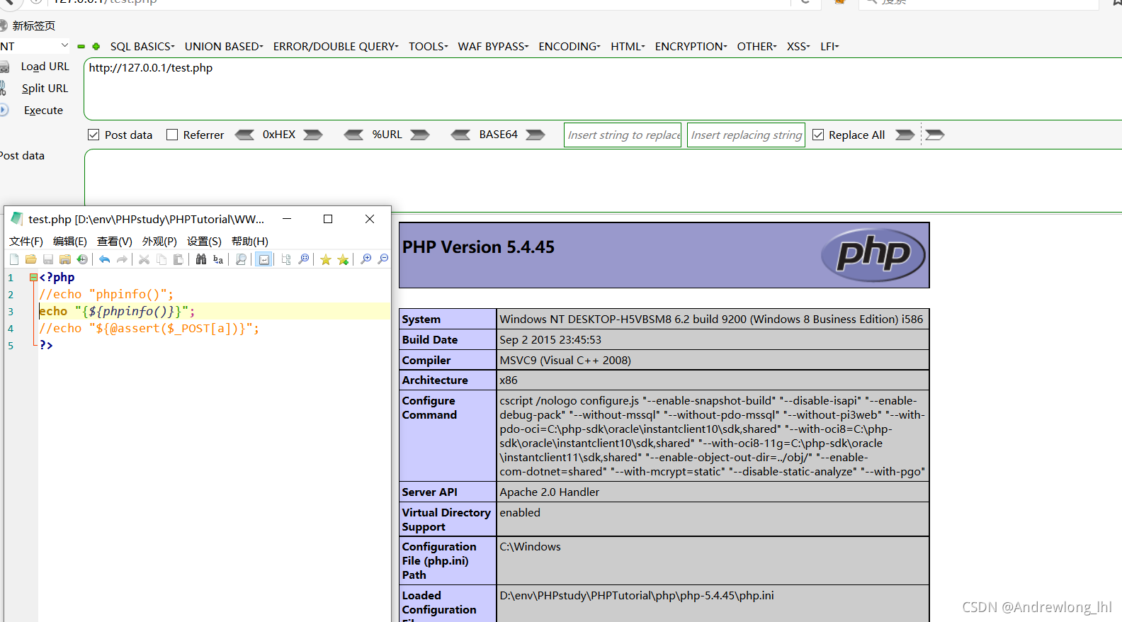Click the paste clipboard icon
Image resolution: width=1122 pixels, height=622 pixels.
pyautogui.click(x=178, y=259)
